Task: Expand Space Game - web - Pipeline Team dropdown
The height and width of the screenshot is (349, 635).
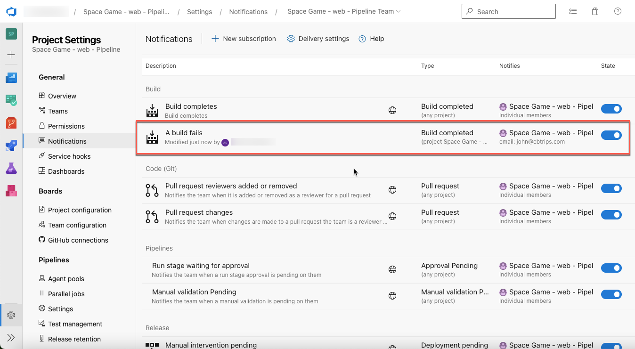Action: click(x=344, y=11)
